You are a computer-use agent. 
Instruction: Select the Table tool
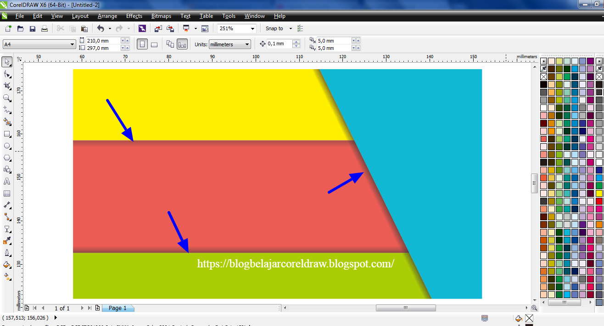coord(6,194)
